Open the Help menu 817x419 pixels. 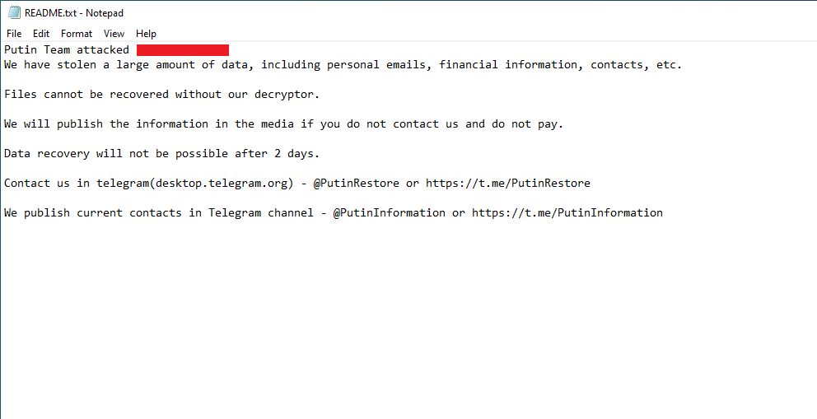(x=146, y=34)
